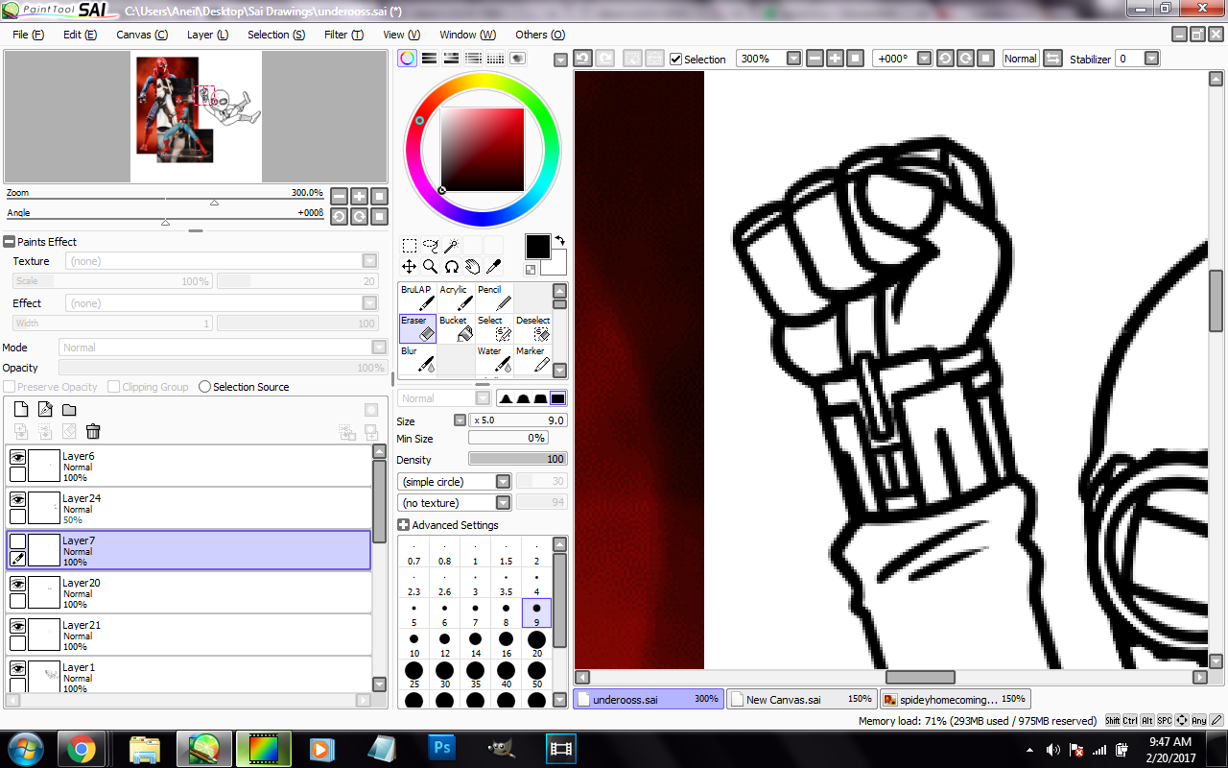Viewport: 1228px width, 768px height.
Task: Toggle the RGB slider panel
Action: point(430,59)
